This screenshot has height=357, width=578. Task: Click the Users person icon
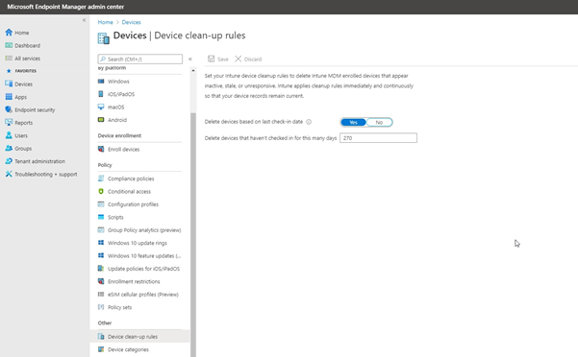9,135
